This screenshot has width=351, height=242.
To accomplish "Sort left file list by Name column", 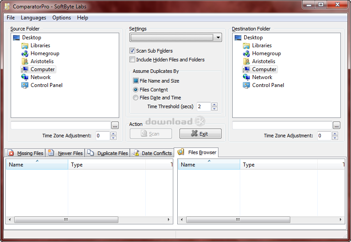I will (37, 165).
